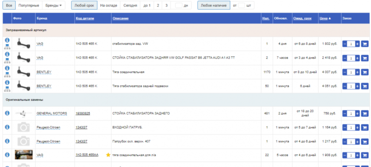Open the scheme tree icon in the 2 418 руб. row
This screenshot has width=371, height=167.
point(7,61)
